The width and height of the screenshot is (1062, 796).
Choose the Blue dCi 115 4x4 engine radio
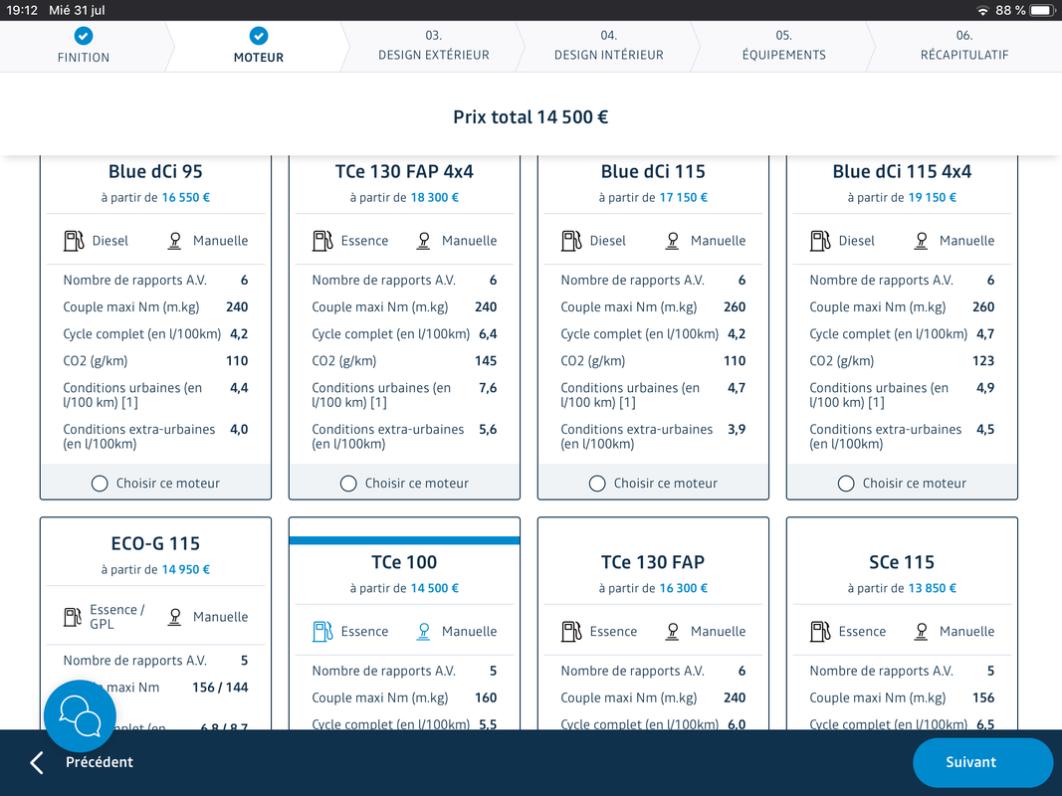click(846, 484)
